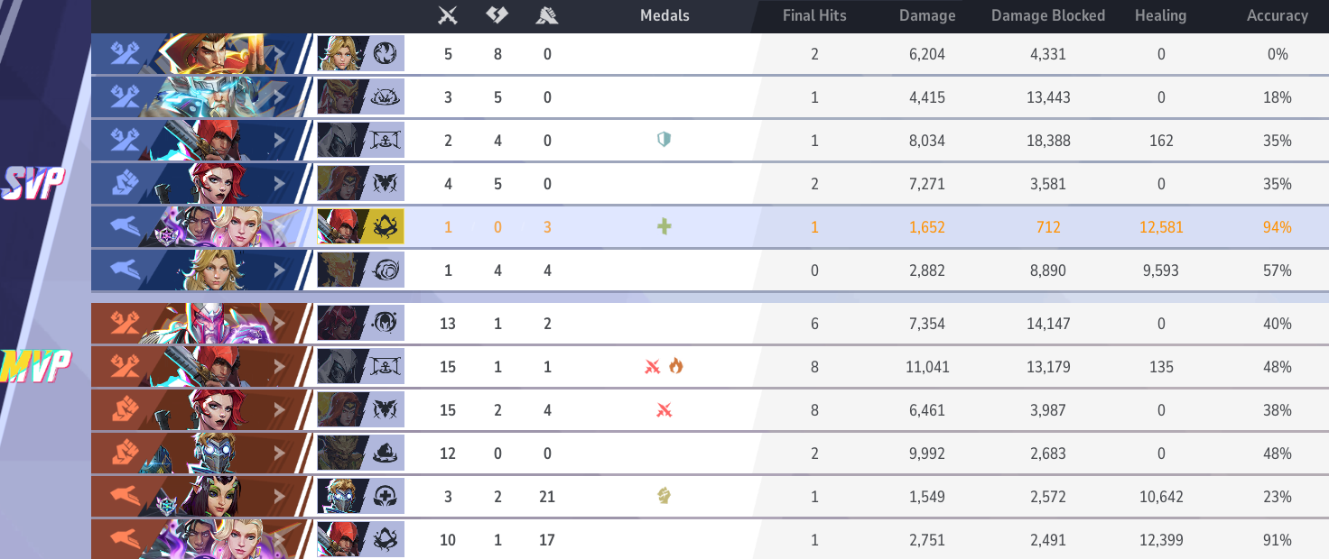Click role icon of the 2,751 damage player

(x=125, y=539)
